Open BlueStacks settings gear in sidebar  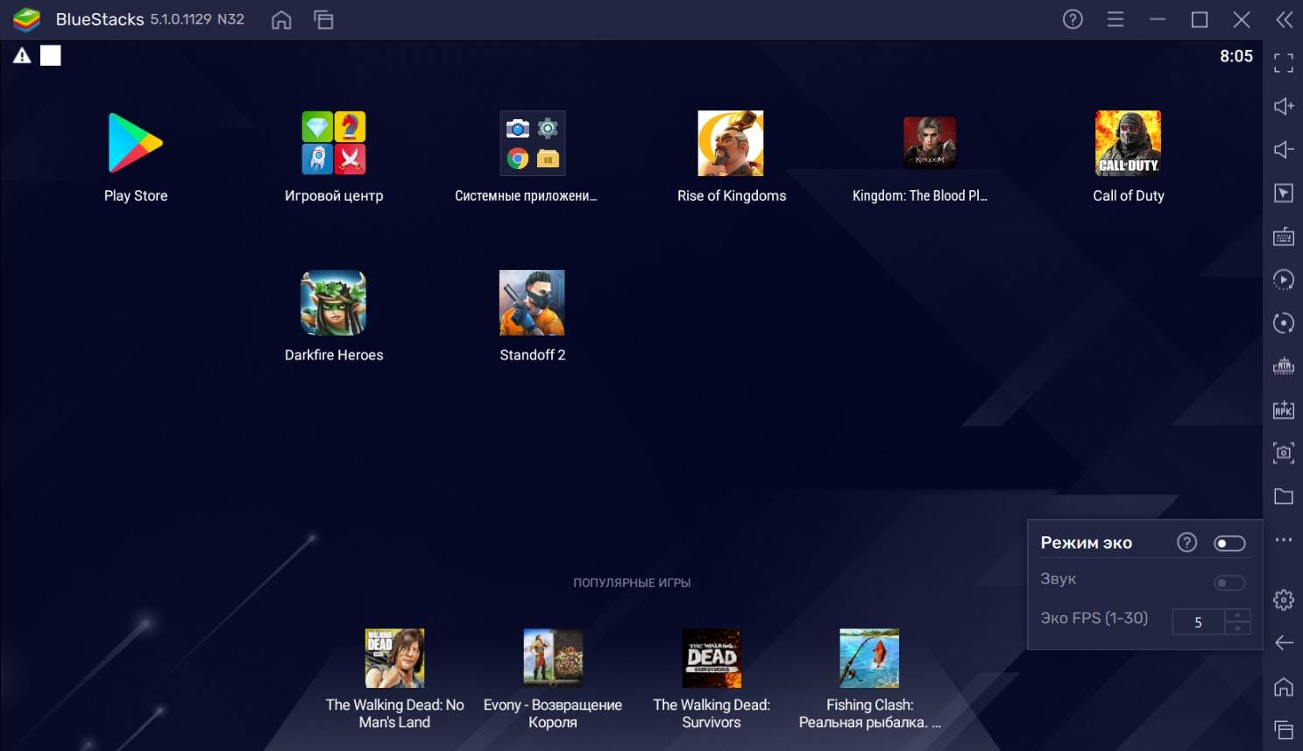pos(1284,600)
